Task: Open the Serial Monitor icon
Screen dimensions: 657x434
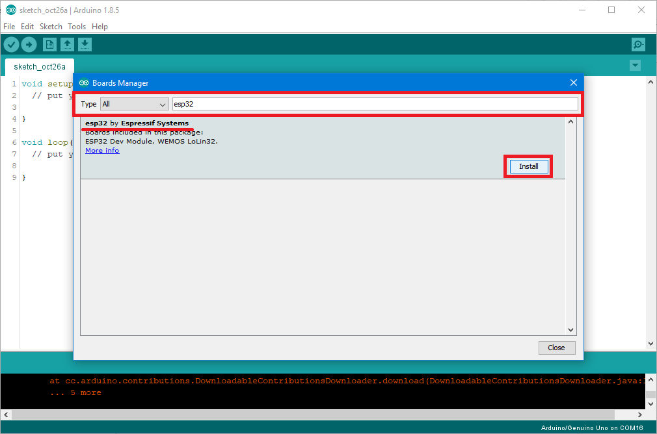Action: 638,44
